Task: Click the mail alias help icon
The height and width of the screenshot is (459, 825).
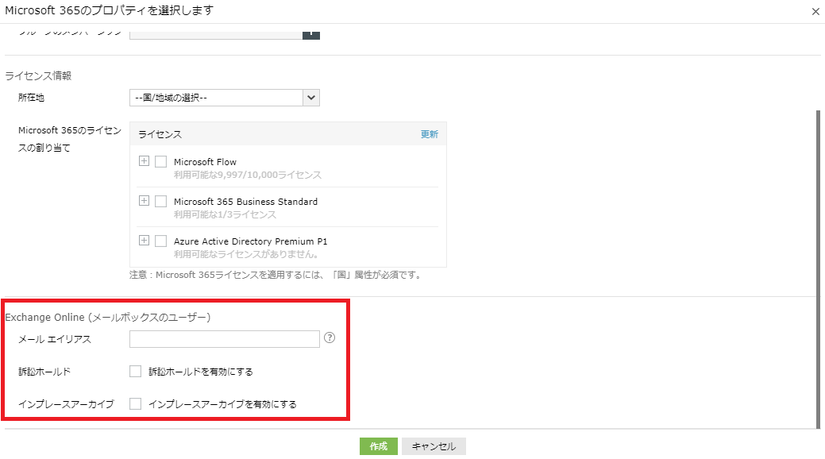Action: click(330, 338)
